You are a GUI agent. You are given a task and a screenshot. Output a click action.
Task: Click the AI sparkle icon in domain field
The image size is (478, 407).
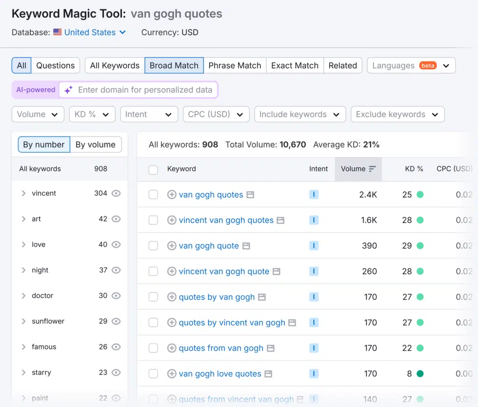(x=68, y=90)
